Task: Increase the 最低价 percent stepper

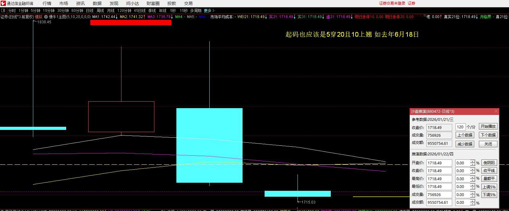Action: pos(473,185)
